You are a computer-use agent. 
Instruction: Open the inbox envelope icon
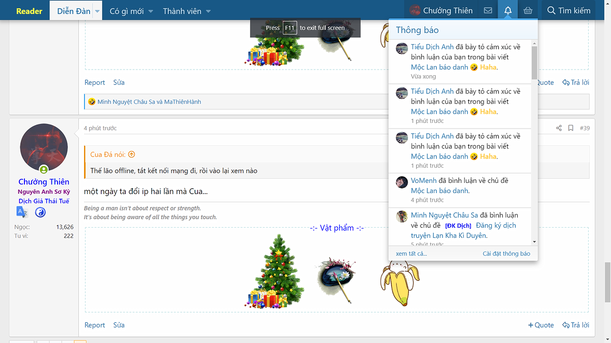point(488,11)
